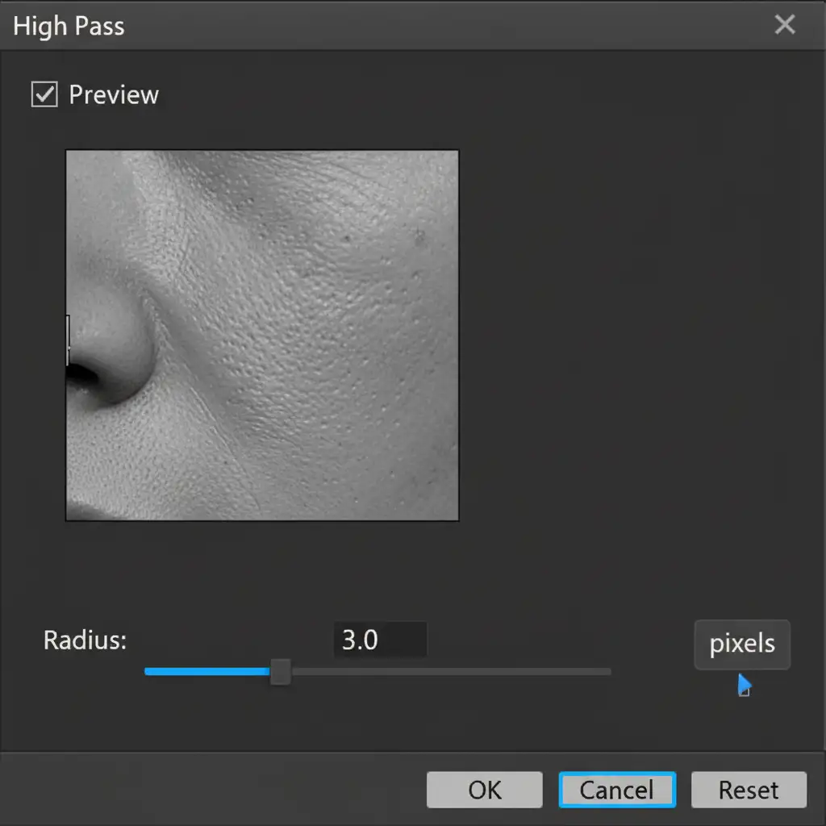Viewport: 826px width, 826px height.
Task: Click the lower left corner of preview image
Action: click(x=73, y=513)
